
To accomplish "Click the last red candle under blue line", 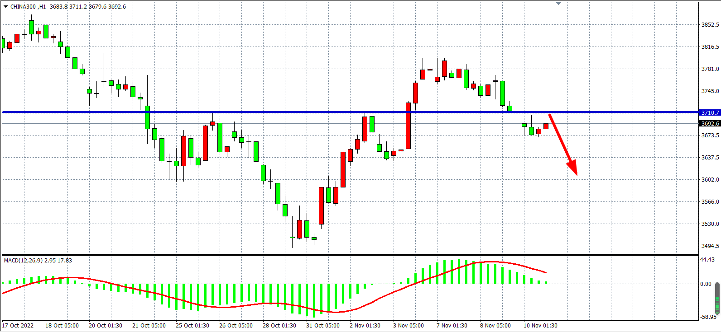I will [546, 126].
